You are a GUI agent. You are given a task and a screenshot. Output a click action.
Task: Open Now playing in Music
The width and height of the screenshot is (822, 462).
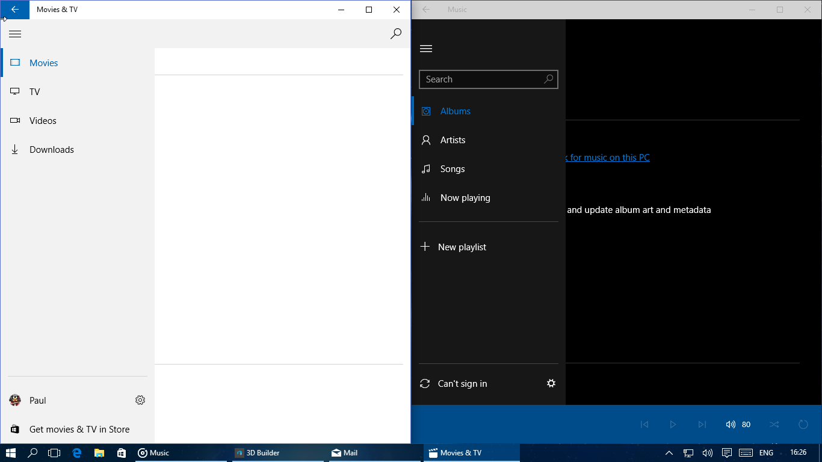coord(489,198)
